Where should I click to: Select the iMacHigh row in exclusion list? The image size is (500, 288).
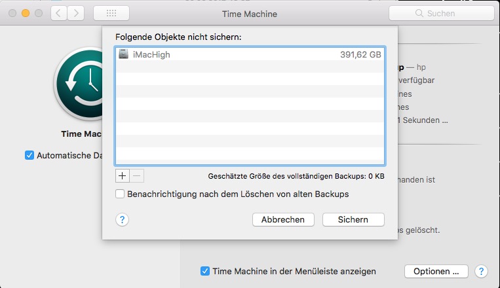pos(250,54)
